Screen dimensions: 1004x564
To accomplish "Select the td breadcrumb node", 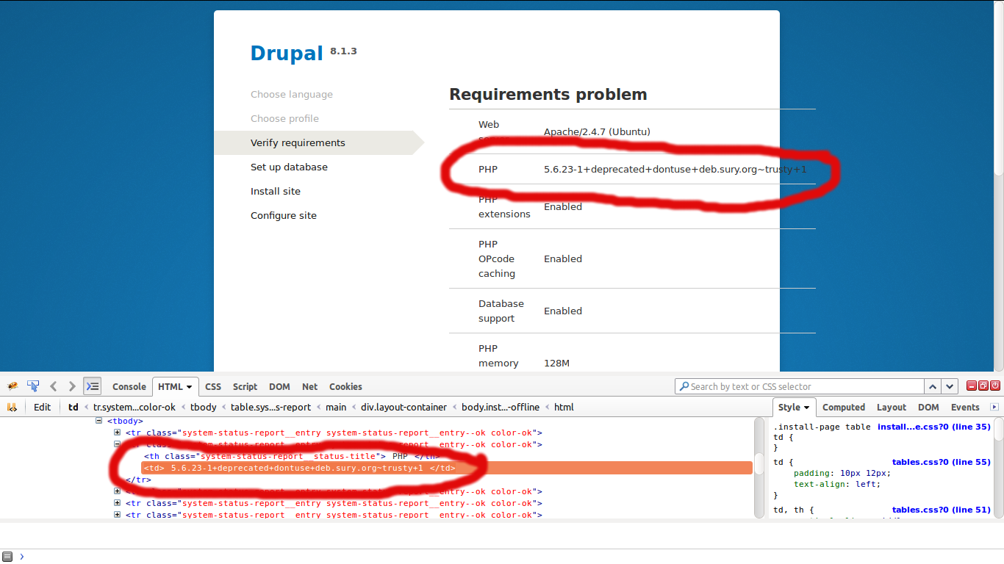I will (73, 407).
